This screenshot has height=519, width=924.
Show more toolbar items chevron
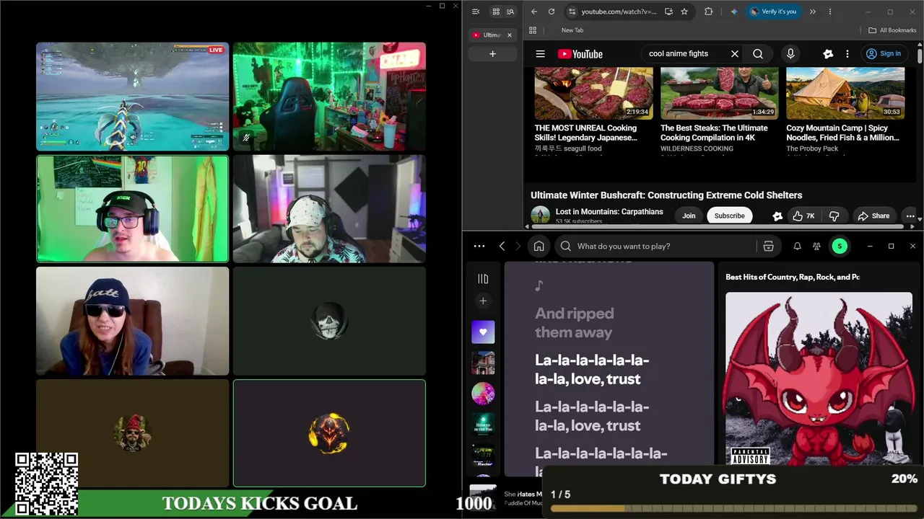813,12
